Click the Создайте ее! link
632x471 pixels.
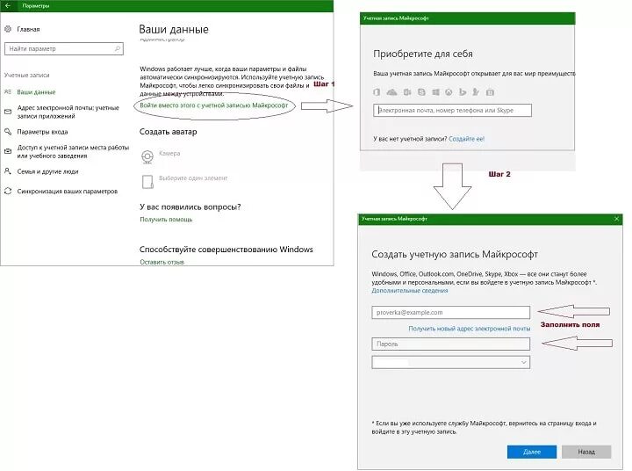point(466,139)
